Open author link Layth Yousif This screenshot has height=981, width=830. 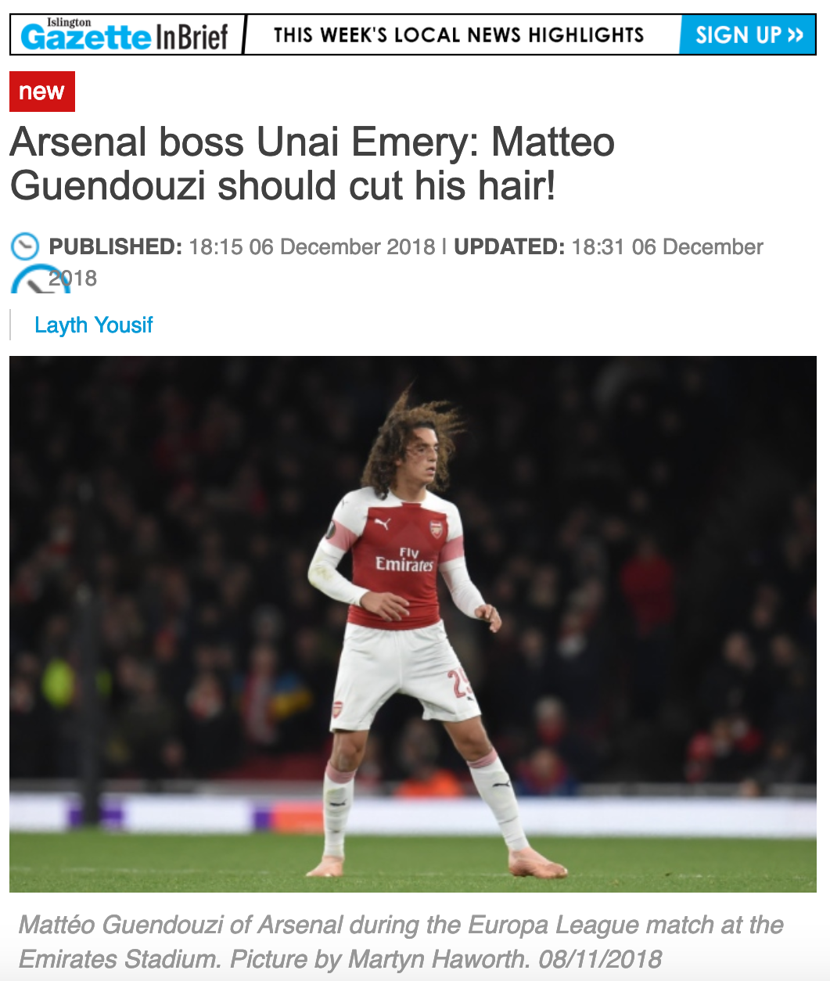tap(94, 325)
